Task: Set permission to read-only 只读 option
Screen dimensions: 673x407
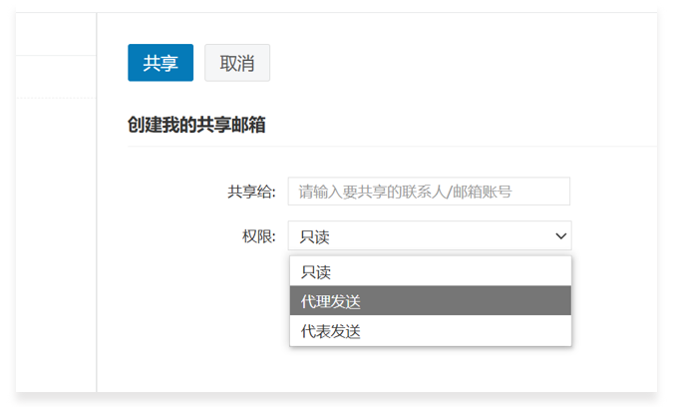Action: [317, 271]
